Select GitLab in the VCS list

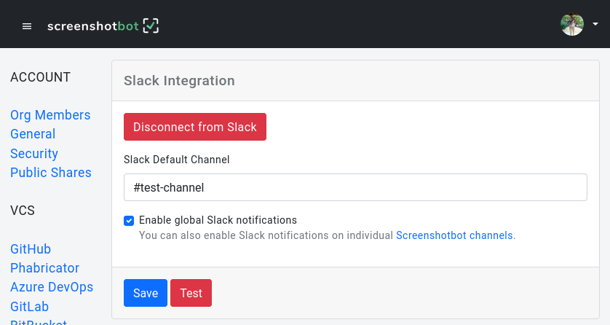click(x=30, y=307)
